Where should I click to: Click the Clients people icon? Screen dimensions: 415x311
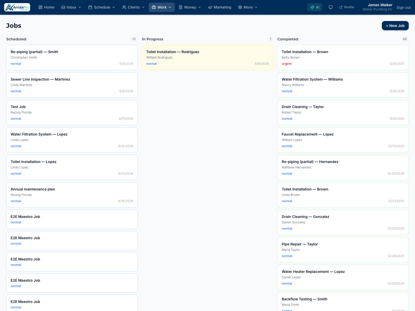tap(124, 7)
